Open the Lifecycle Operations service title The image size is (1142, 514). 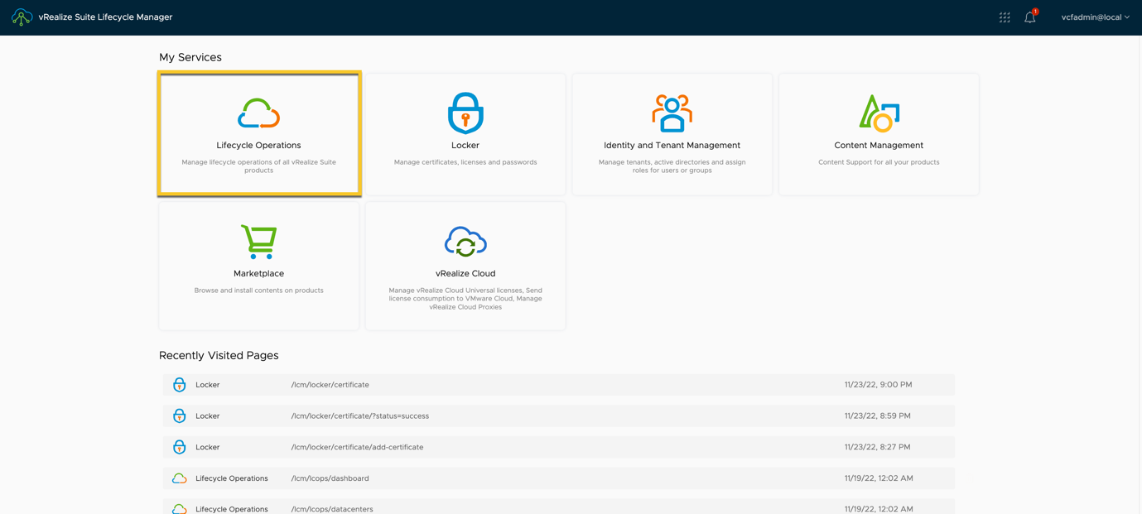coord(258,146)
